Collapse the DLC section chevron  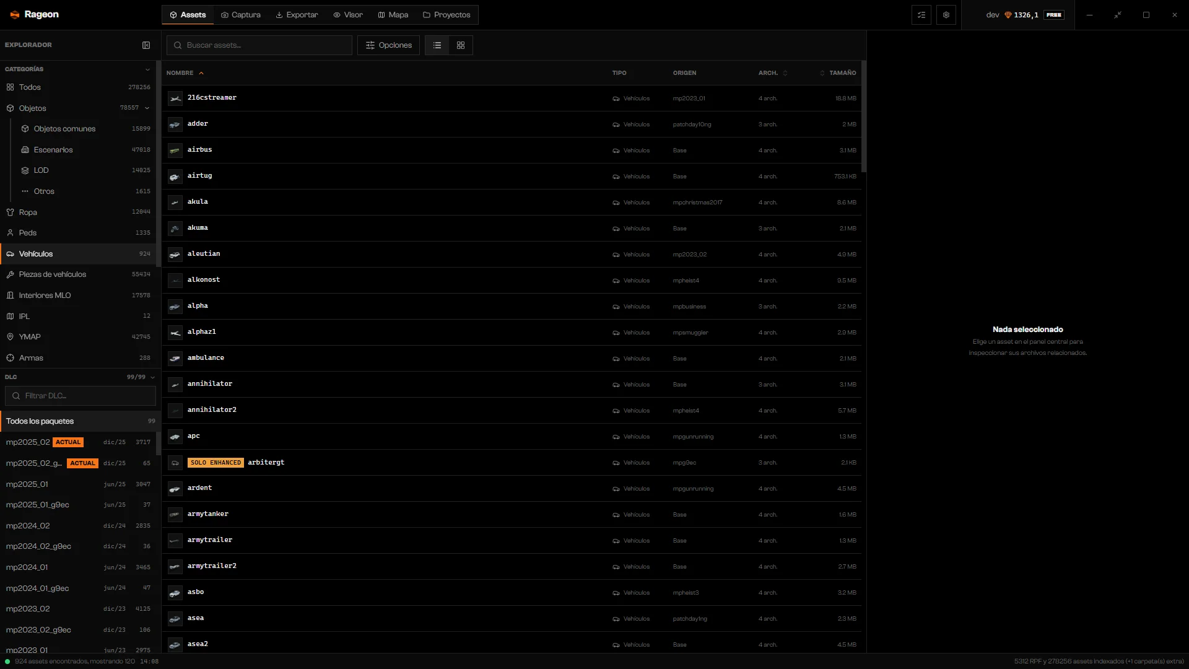pyautogui.click(x=152, y=377)
